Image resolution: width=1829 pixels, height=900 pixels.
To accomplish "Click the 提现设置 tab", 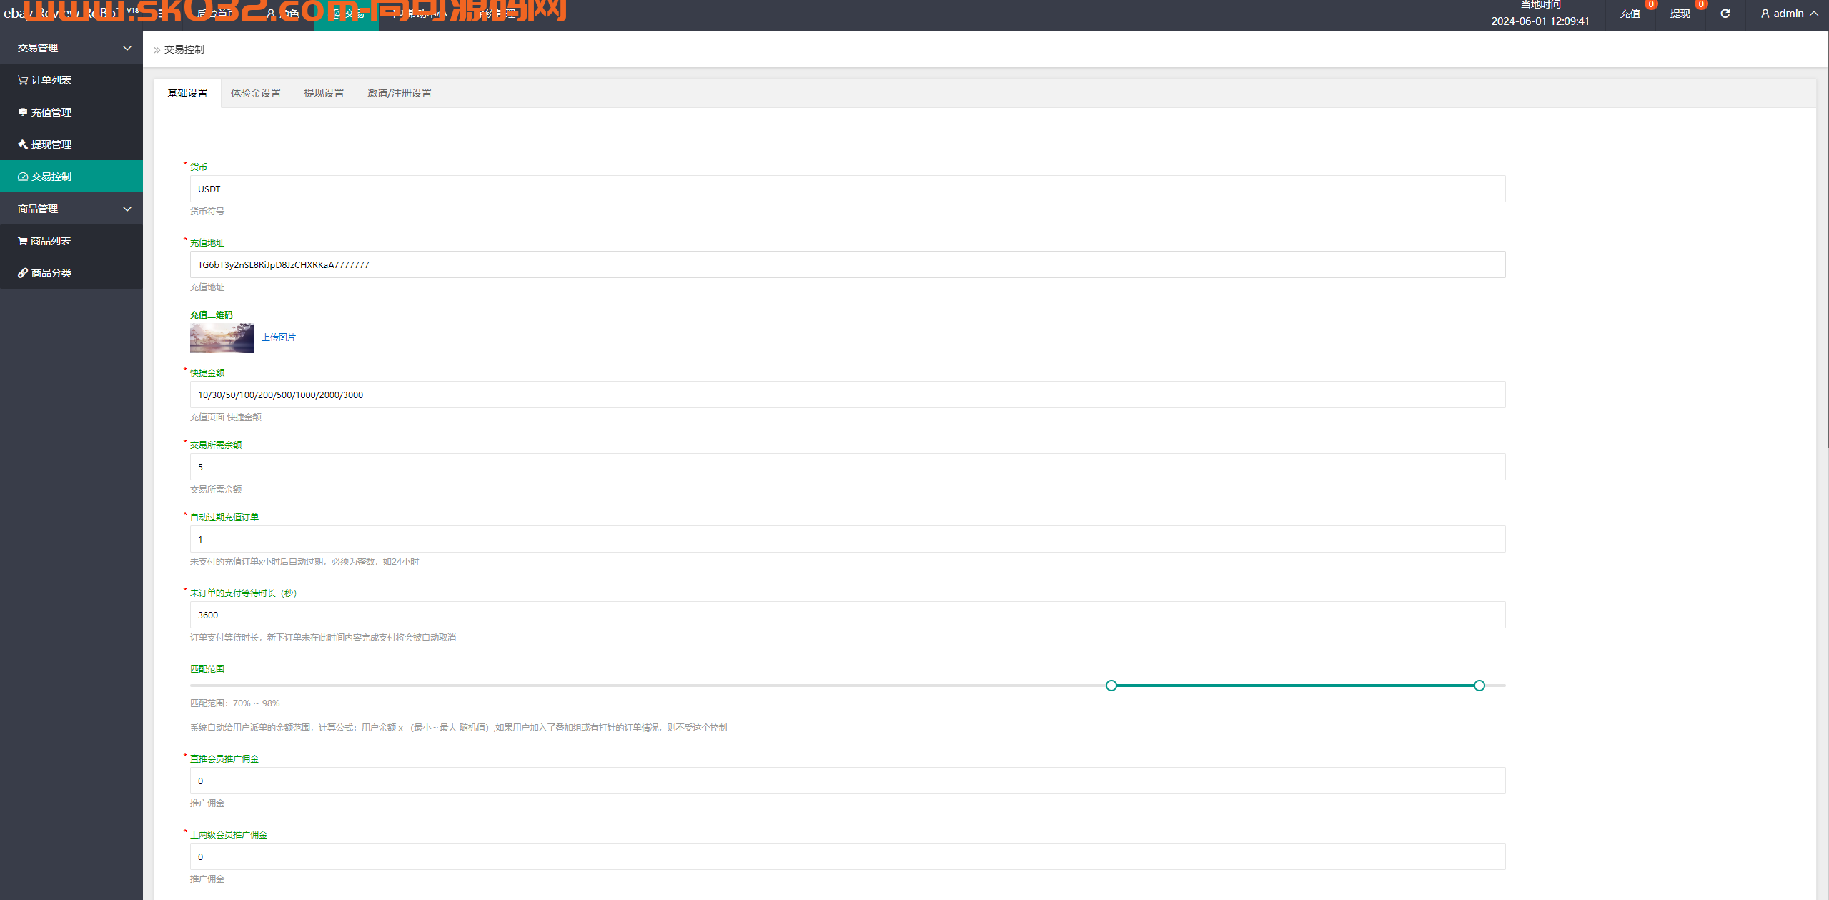I will (x=323, y=91).
